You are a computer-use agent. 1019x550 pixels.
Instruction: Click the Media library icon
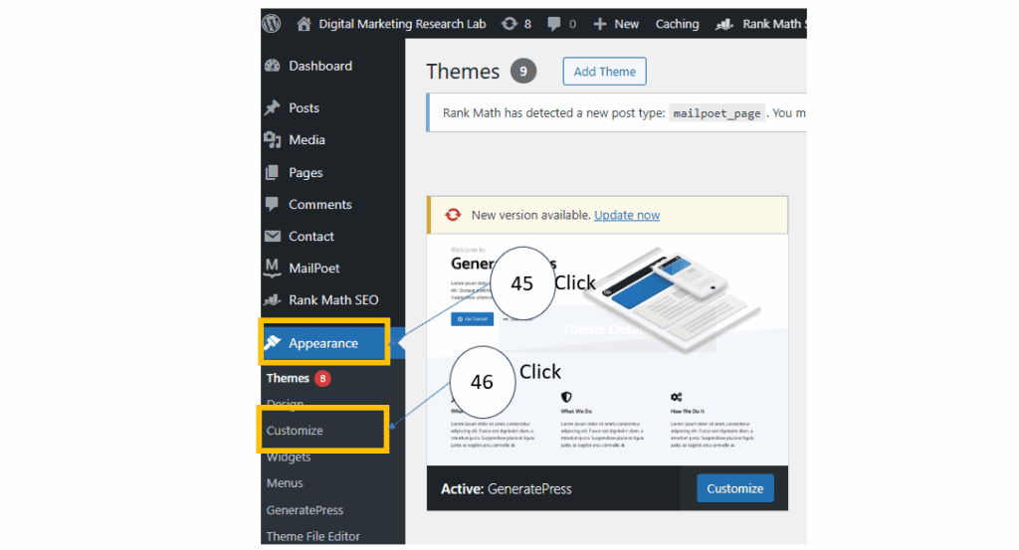coord(273,140)
